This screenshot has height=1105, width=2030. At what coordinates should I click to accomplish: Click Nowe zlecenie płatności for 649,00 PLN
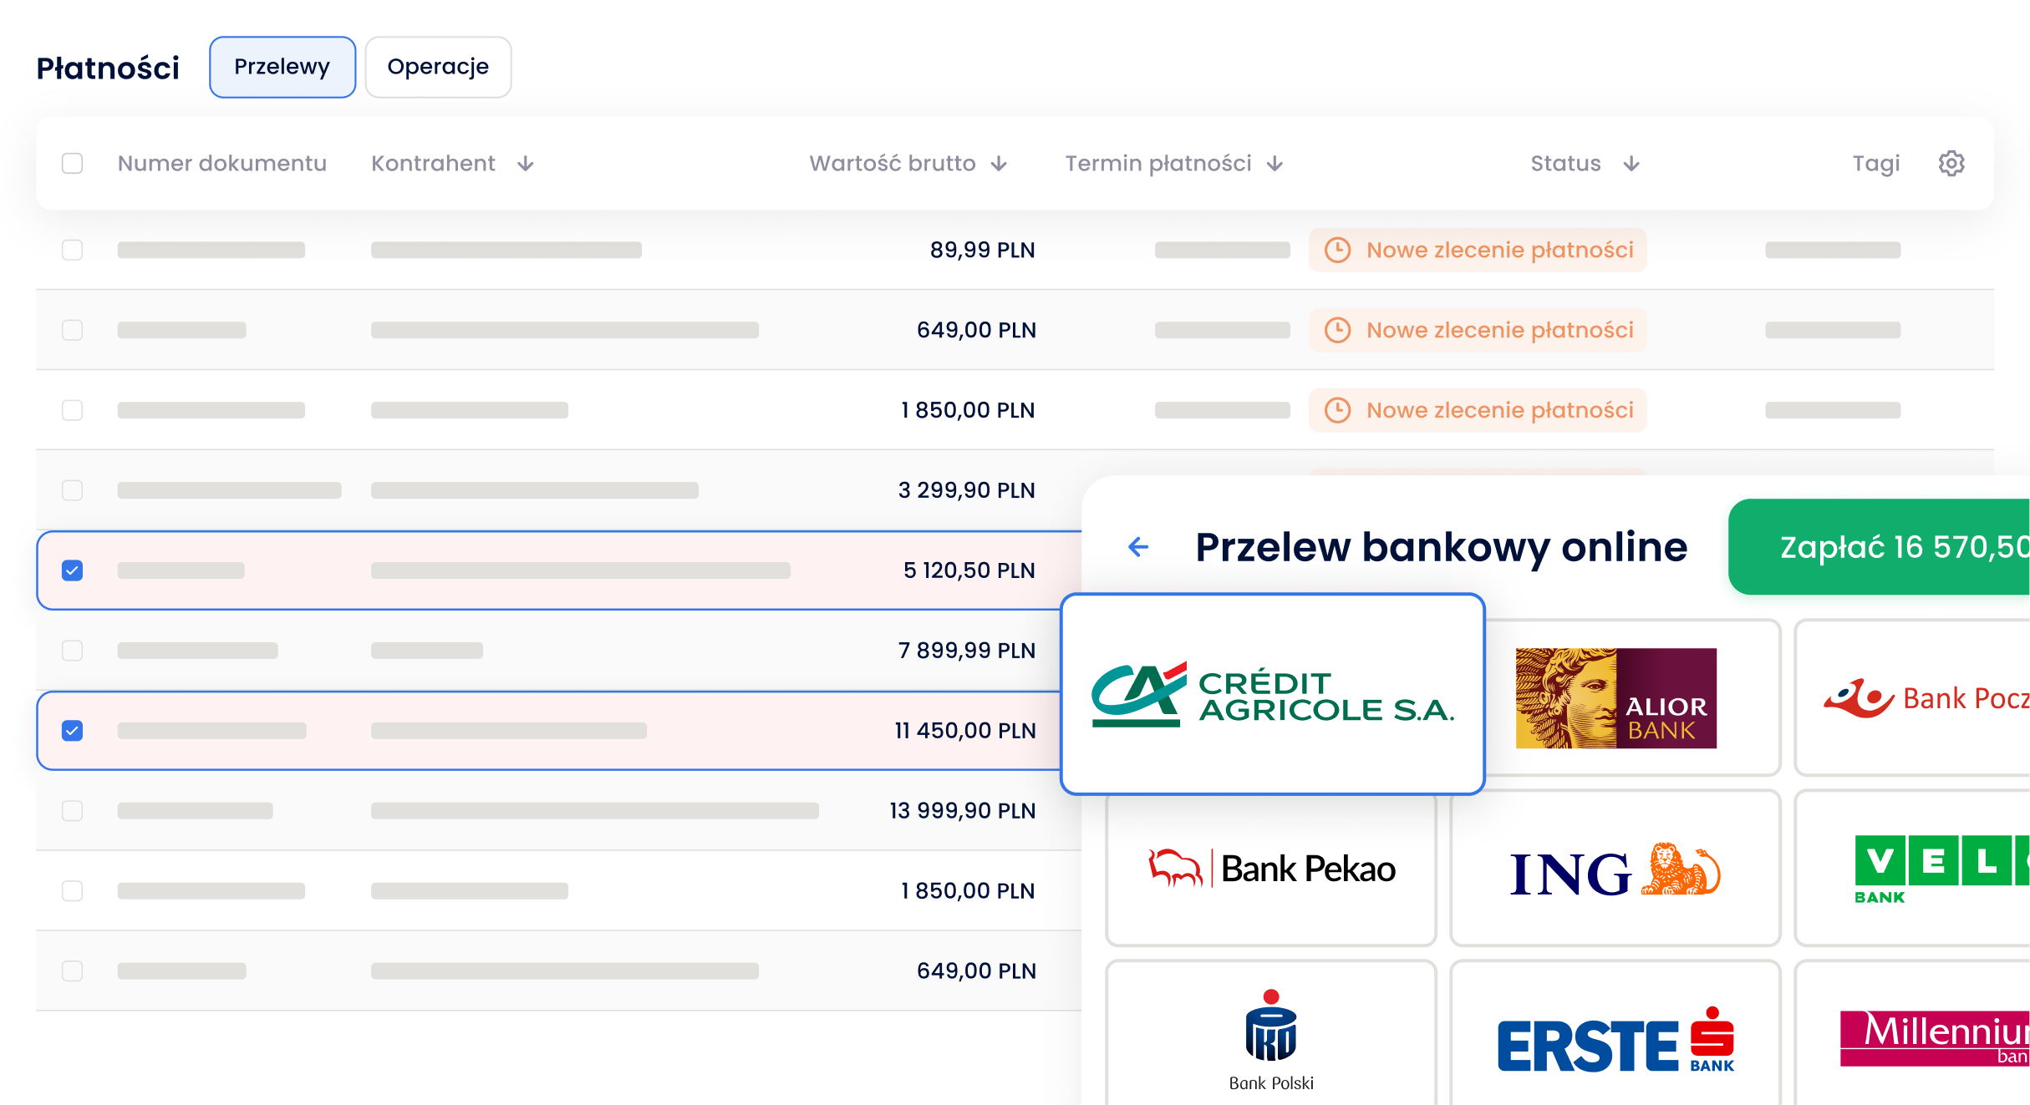pyautogui.click(x=1478, y=330)
